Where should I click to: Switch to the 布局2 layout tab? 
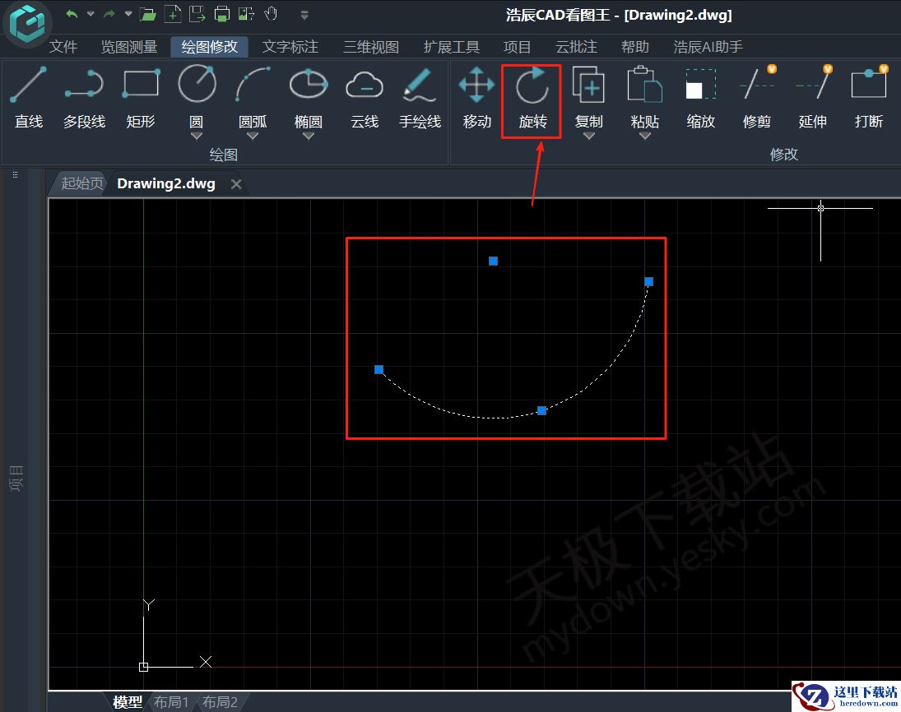(220, 701)
